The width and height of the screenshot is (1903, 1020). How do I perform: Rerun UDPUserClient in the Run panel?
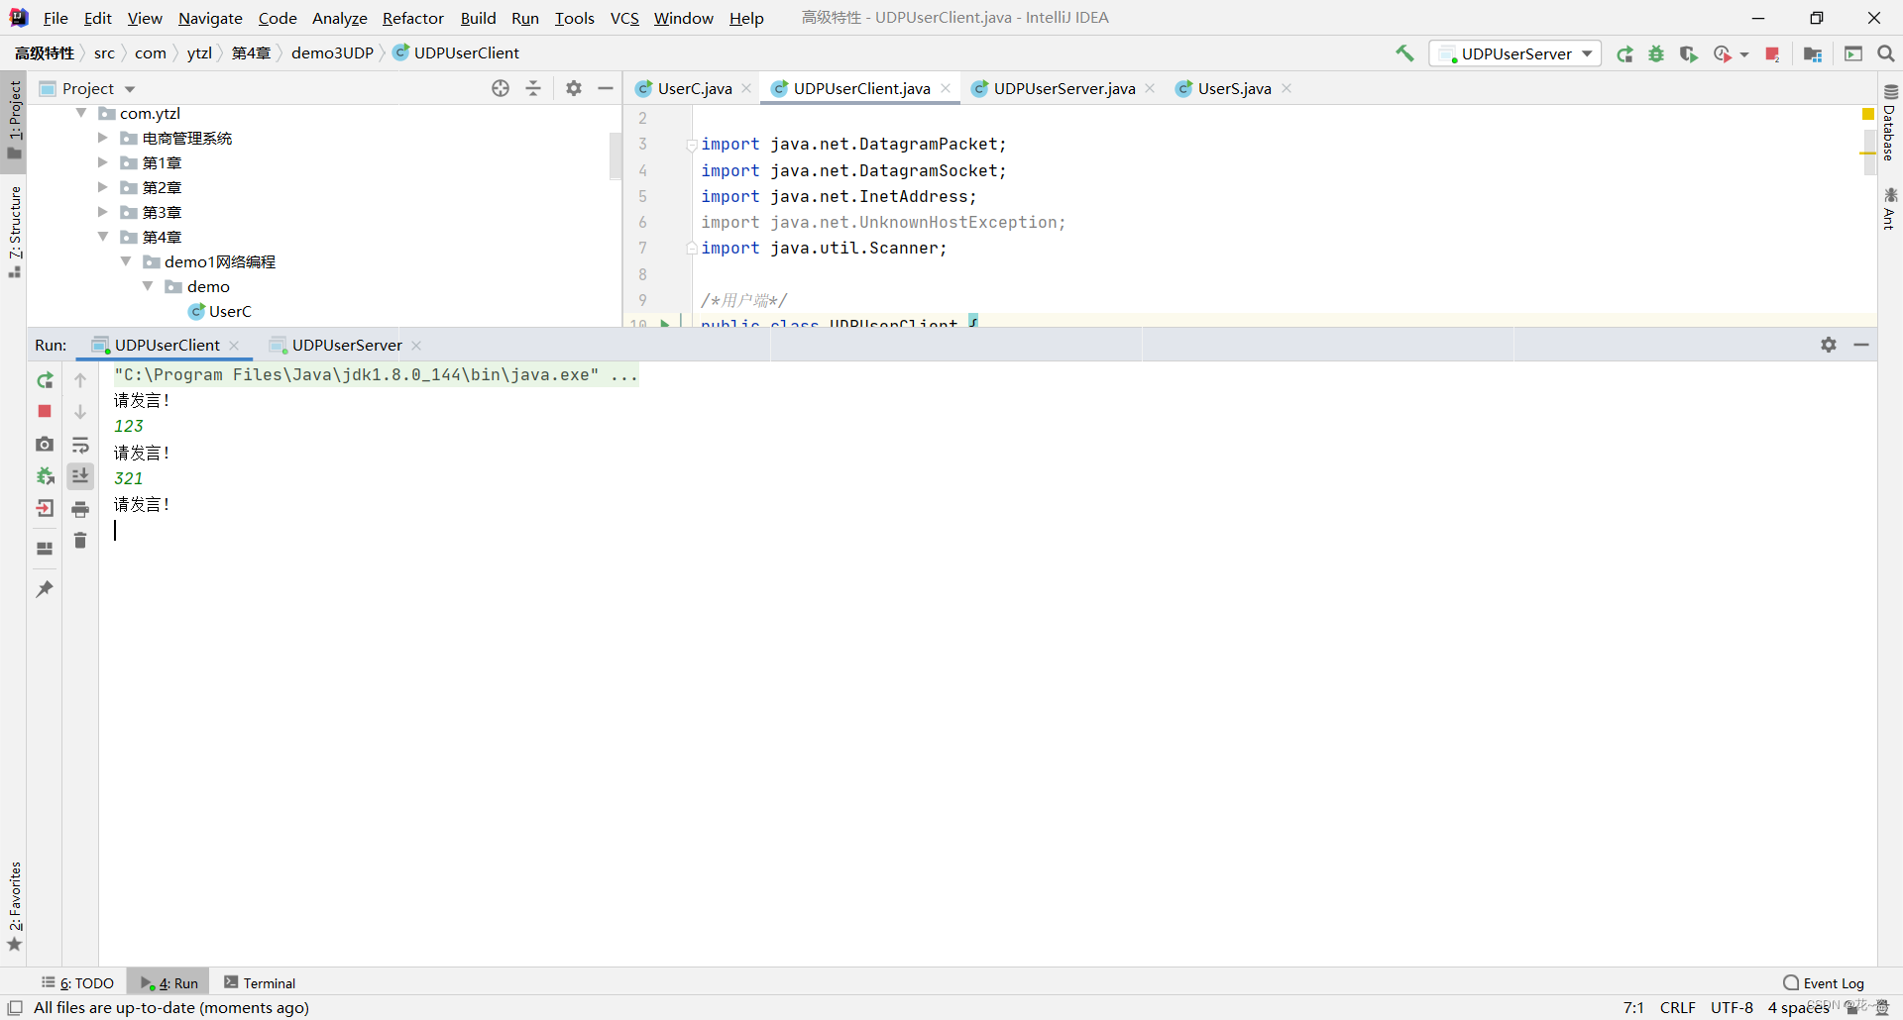coord(45,380)
